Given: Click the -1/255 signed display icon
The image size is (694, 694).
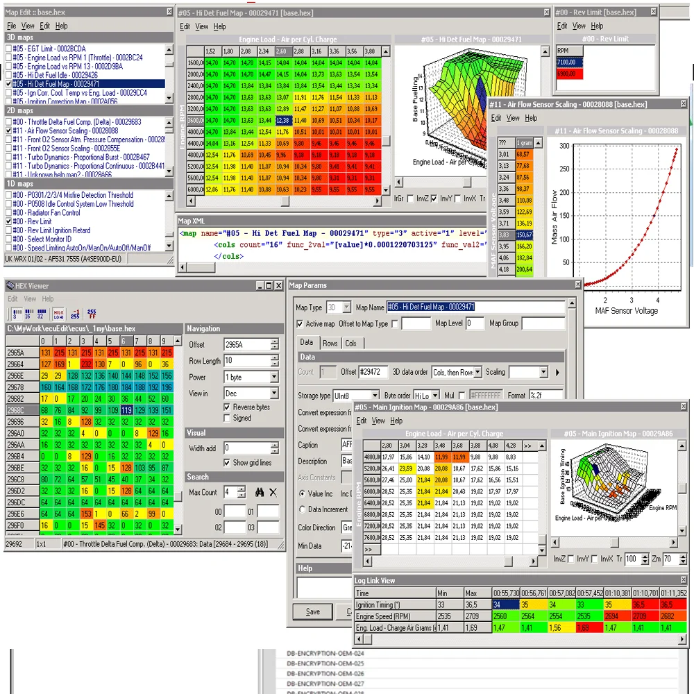Looking at the screenshot, I should point(74,314).
